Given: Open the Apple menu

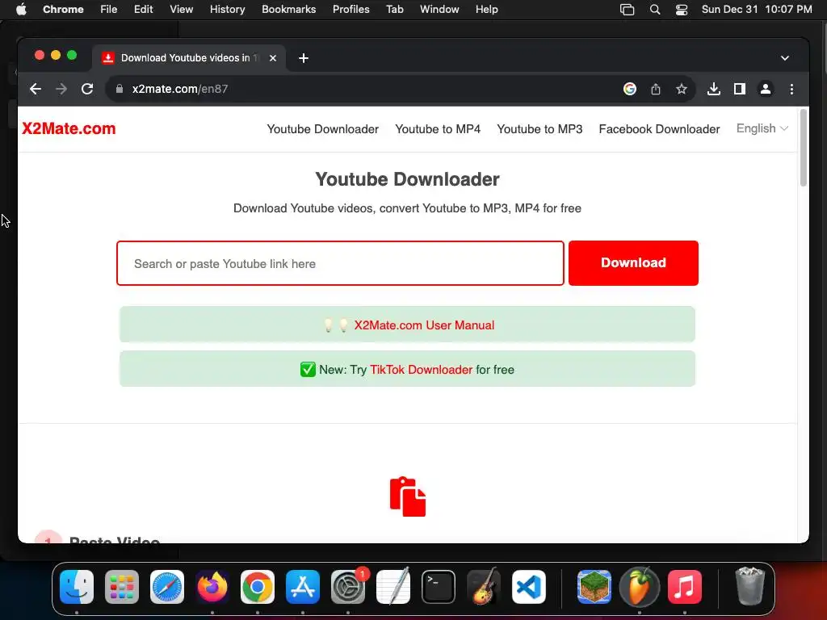Looking at the screenshot, I should 21,10.
